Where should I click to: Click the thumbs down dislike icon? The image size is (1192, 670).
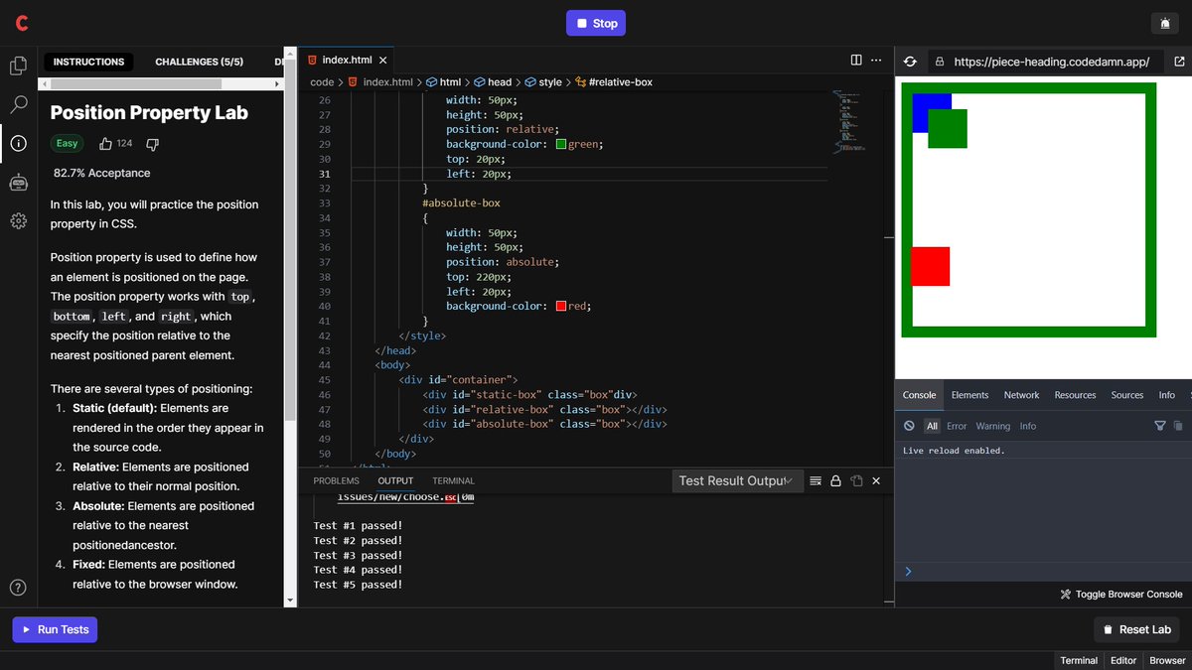[152, 144]
